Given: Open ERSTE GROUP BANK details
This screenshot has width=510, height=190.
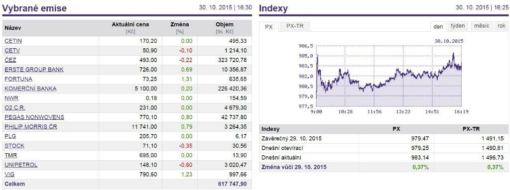Looking at the screenshot, I should click(x=34, y=70).
